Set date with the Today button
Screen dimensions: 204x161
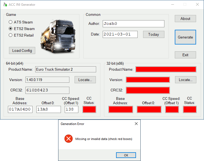(x=154, y=34)
